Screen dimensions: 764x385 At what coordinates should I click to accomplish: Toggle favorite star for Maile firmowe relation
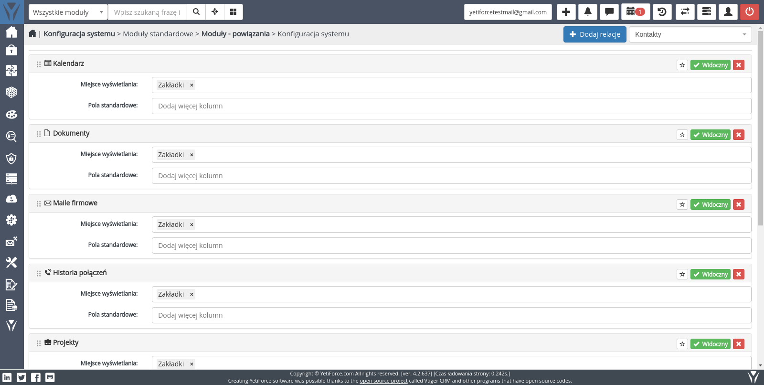pos(682,204)
